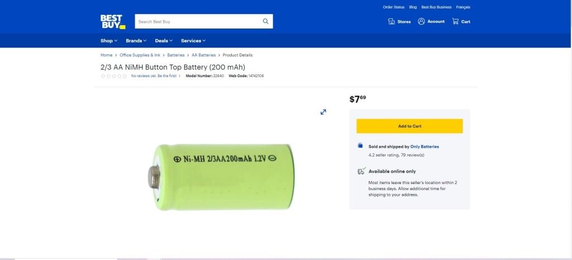Image resolution: width=572 pixels, height=260 pixels.
Task: Go to Order Status page
Action: (393, 7)
